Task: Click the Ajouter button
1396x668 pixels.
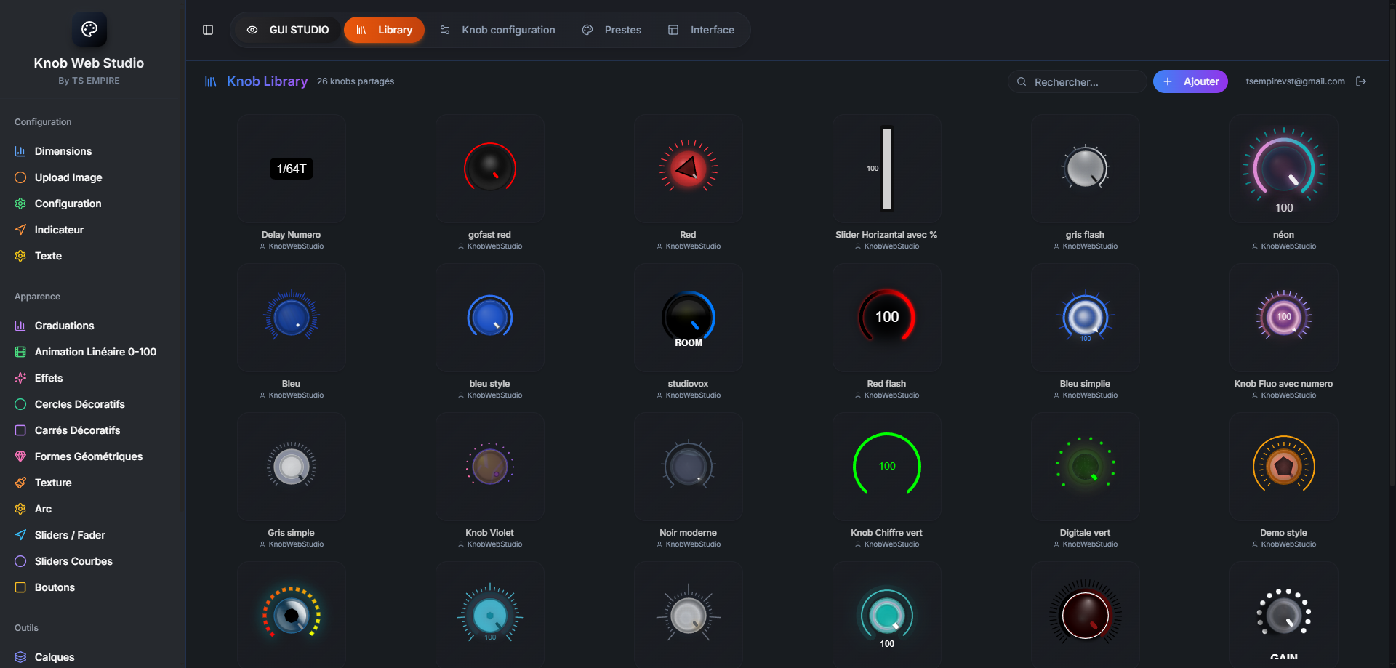Action: coord(1190,81)
